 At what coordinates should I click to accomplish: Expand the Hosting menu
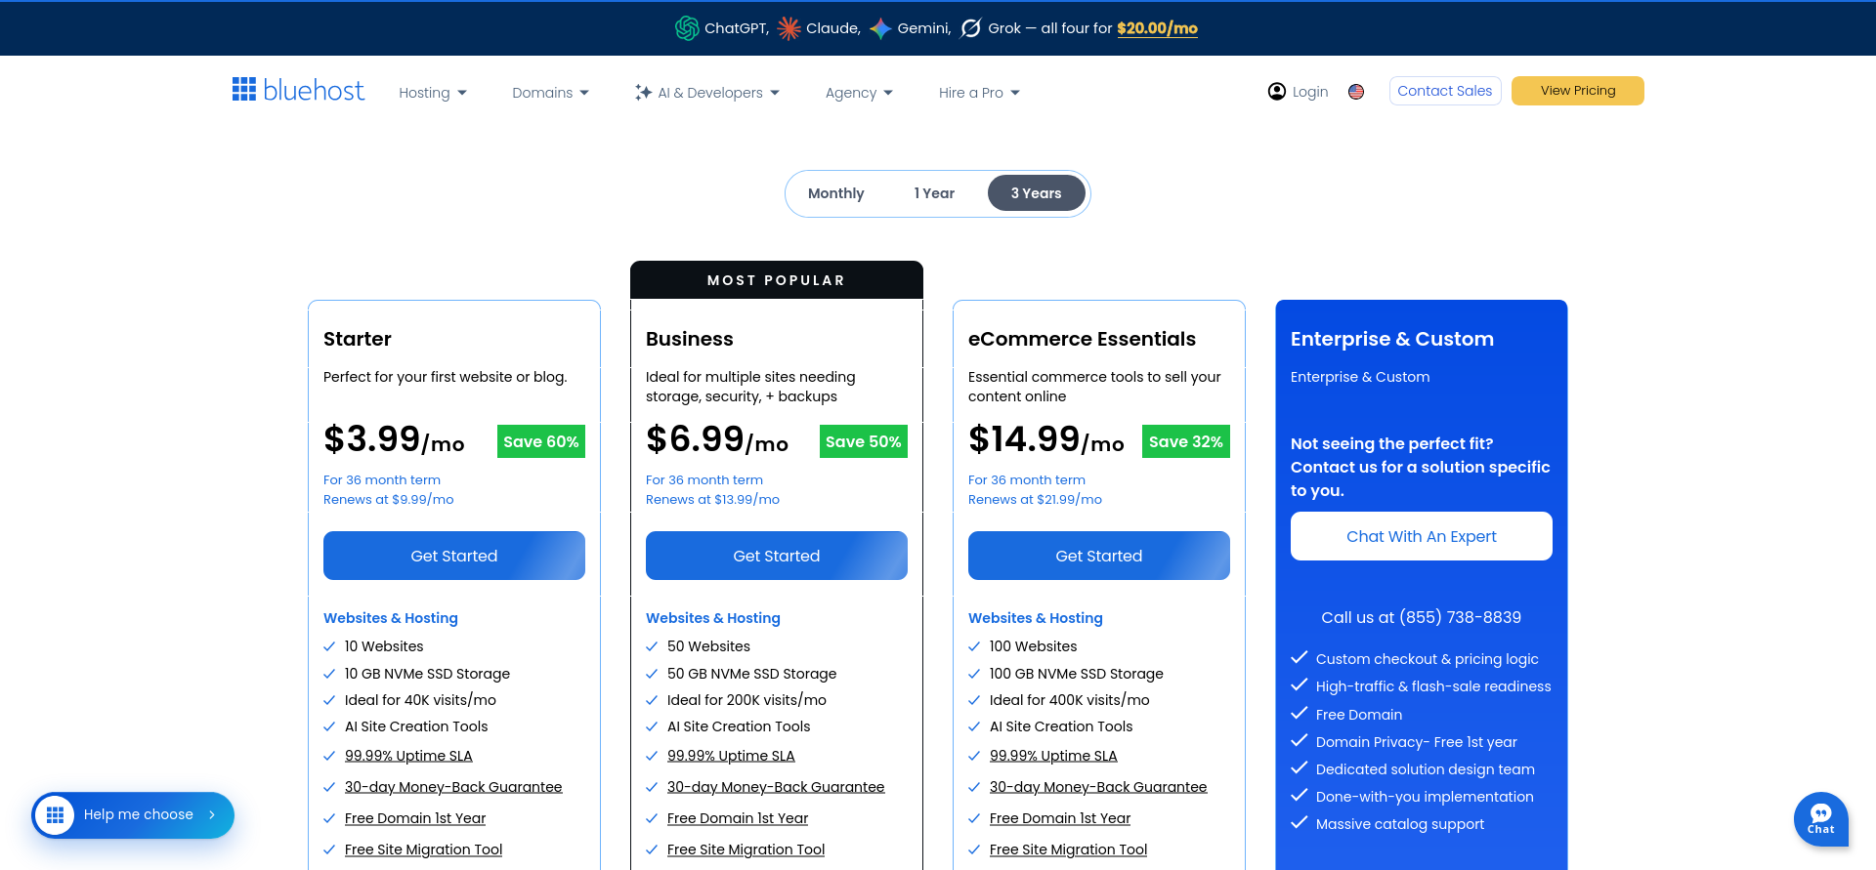(433, 93)
